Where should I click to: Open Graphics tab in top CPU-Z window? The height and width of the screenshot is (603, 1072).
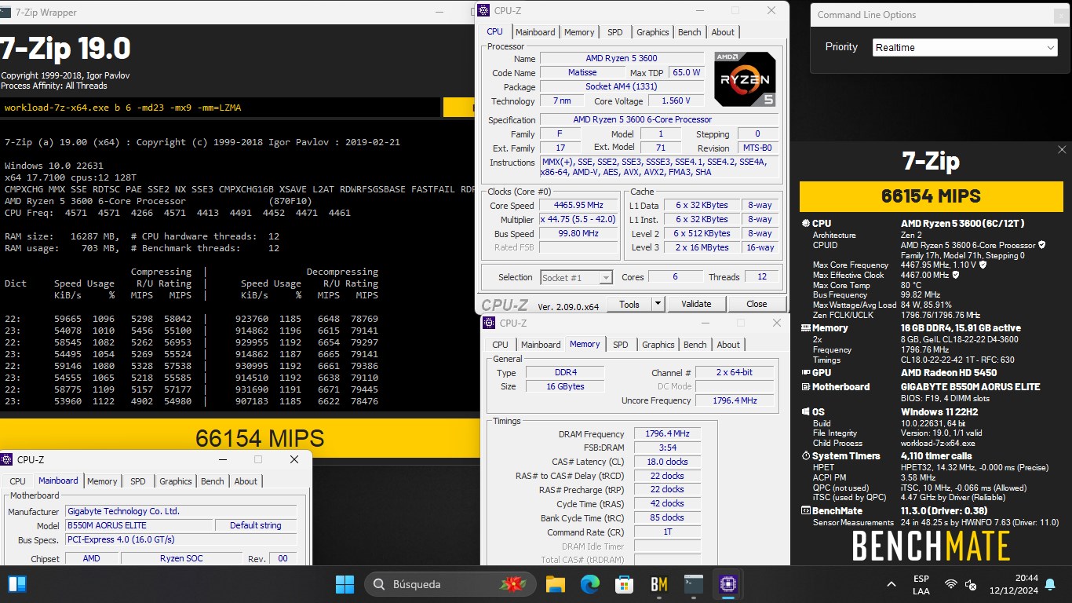coord(653,32)
